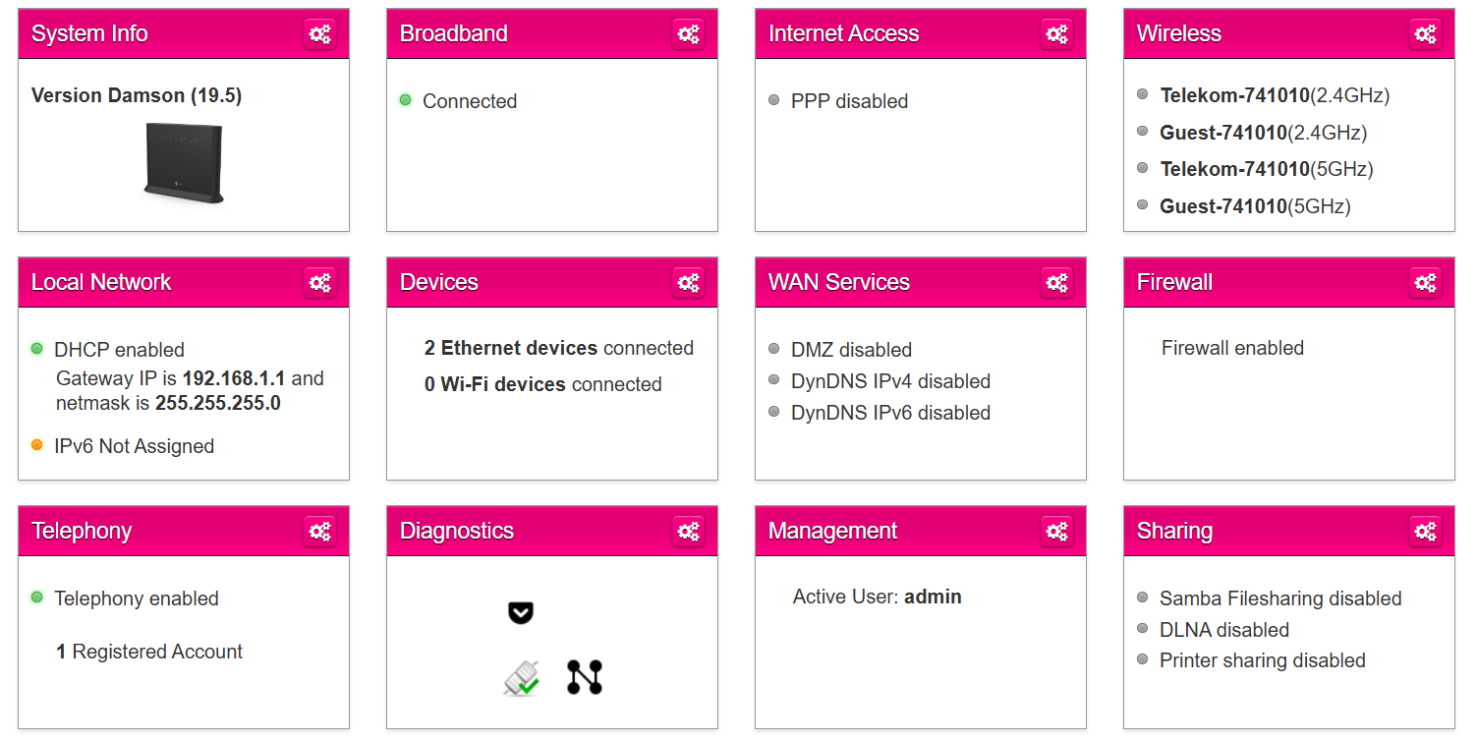Click the router device image
This screenshot has width=1476, height=740.
184,163
